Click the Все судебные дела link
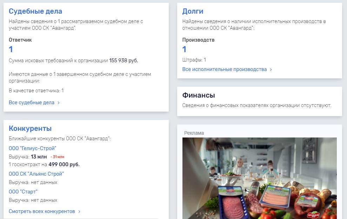The image size is (347, 219). point(32,103)
